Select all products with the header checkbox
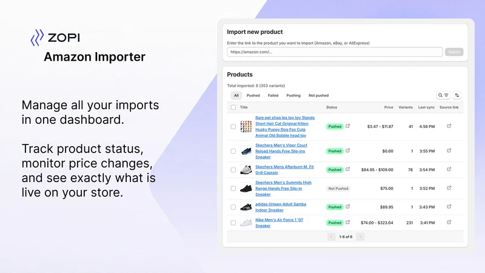Image resolution: width=485 pixels, height=273 pixels. [x=233, y=107]
